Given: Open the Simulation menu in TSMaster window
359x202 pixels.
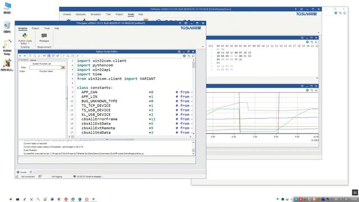Looking at the screenshot, I should coord(96,14).
